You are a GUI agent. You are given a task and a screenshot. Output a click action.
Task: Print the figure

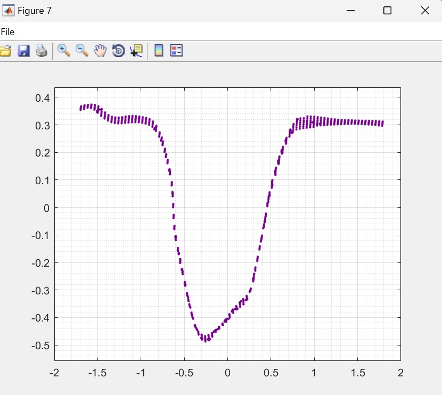42,51
